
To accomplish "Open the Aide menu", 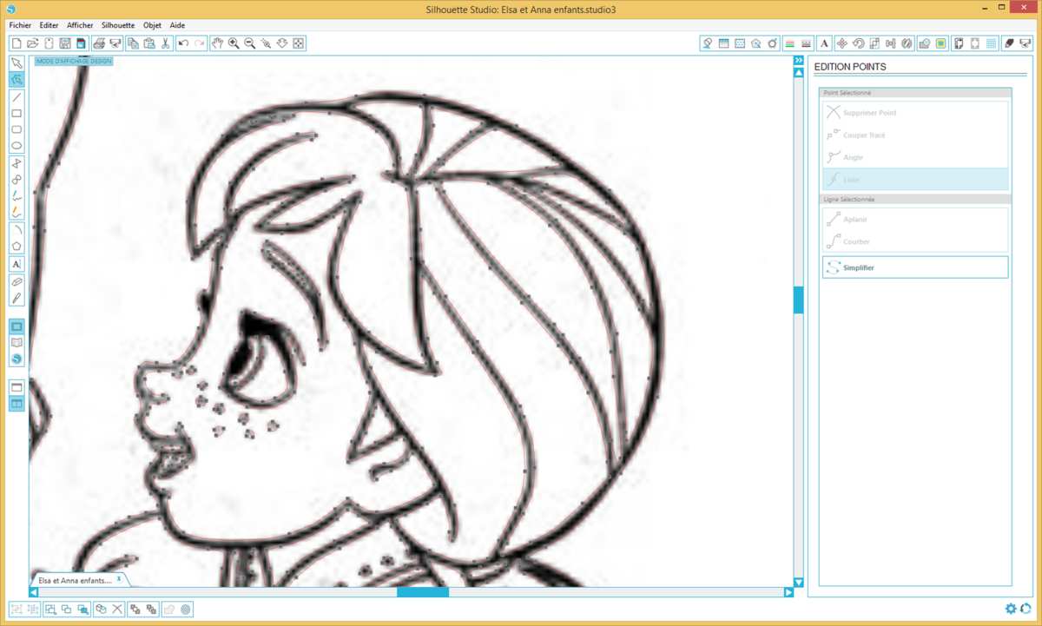I will point(177,25).
